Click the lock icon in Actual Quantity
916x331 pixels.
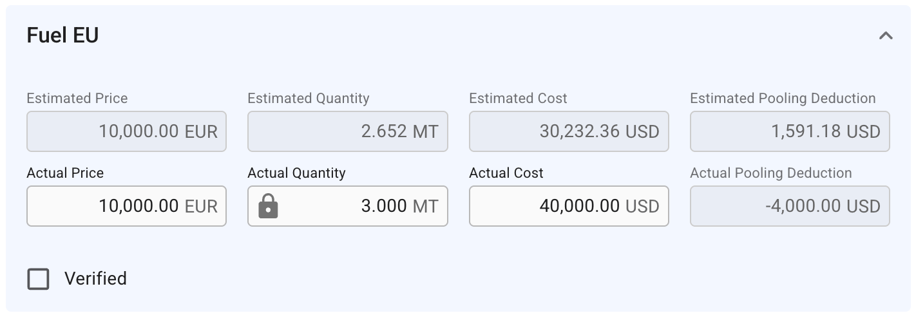(268, 207)
